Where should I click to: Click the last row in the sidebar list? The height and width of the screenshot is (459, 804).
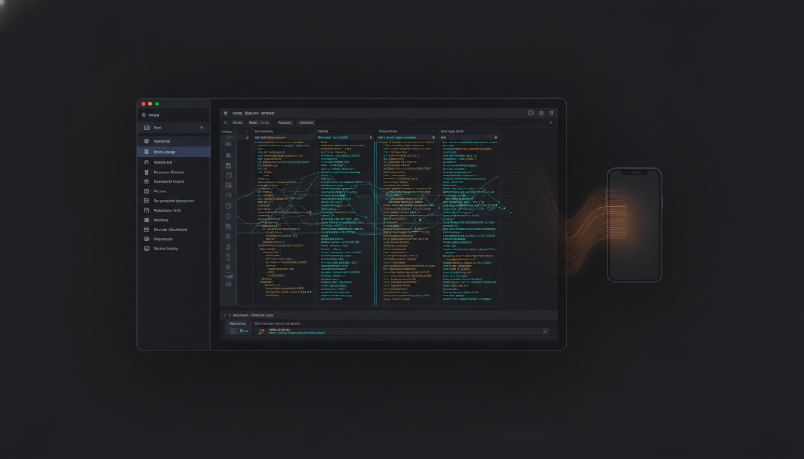click(x=173, y=249)
